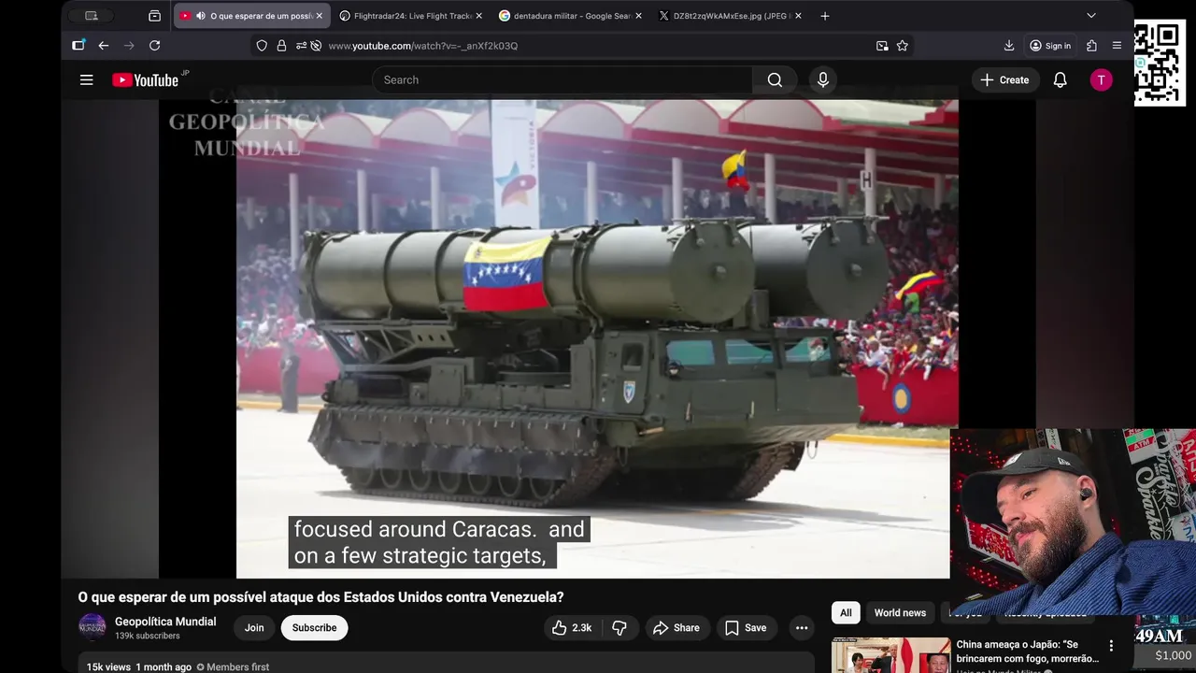Start voice search with microphone

point(823,80)
